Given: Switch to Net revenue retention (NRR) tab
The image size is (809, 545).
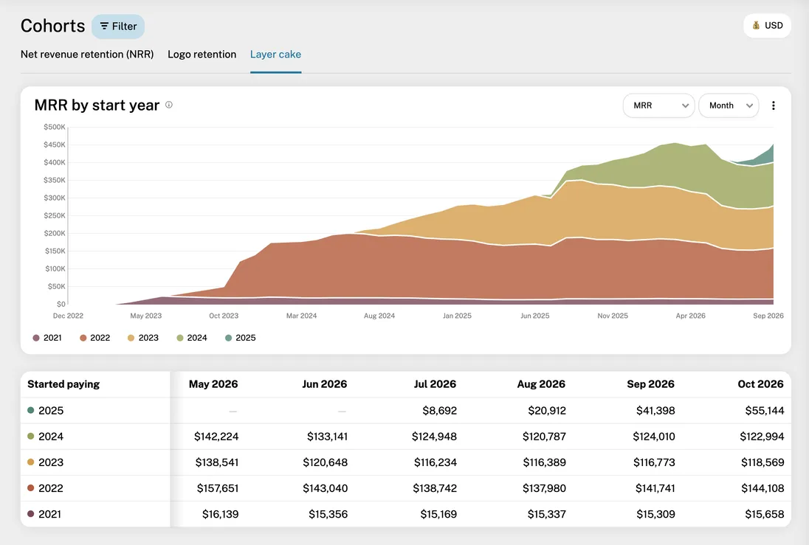Looking at the screenshot, I should (87, 54).
